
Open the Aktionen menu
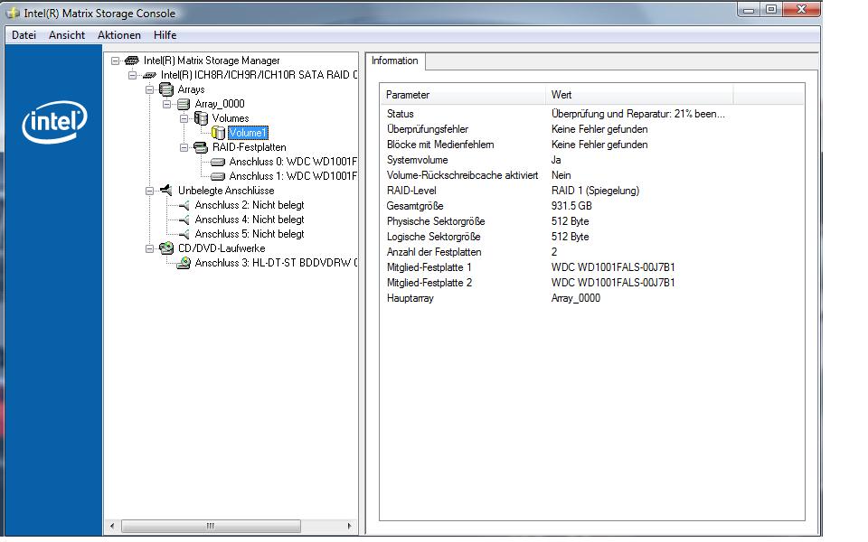119,35
